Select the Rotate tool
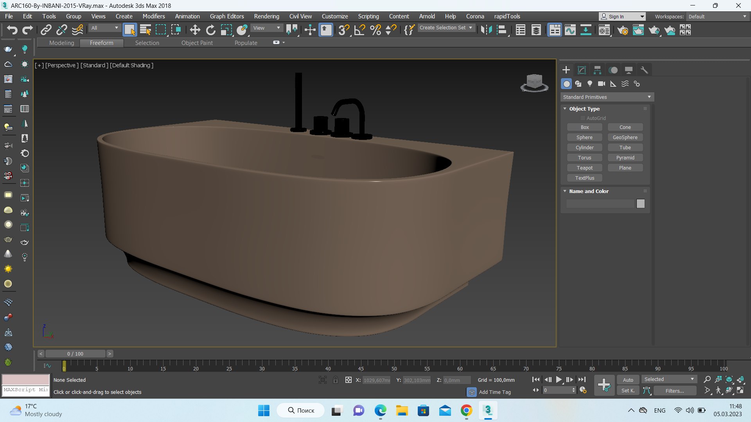 tap(211, 30)
